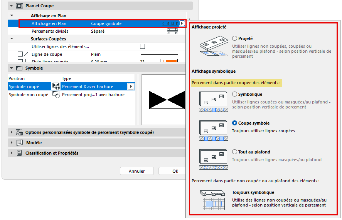Click the Affichage symbolique heading
The height and width of the screenshot is (220, 342).
[x=214, y=71]
